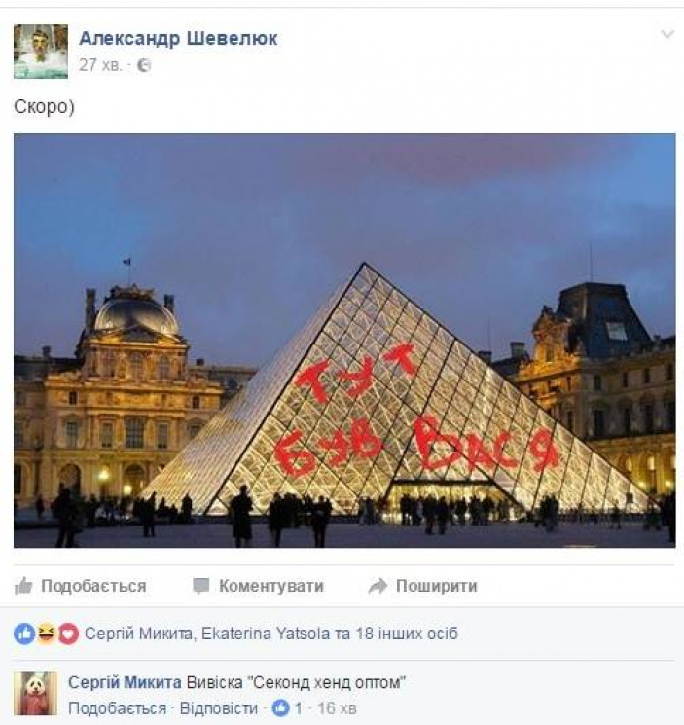The height and width of the screenshot is (725, 684).
Task: Click the Коментувати button
Action: pos(259,586)
